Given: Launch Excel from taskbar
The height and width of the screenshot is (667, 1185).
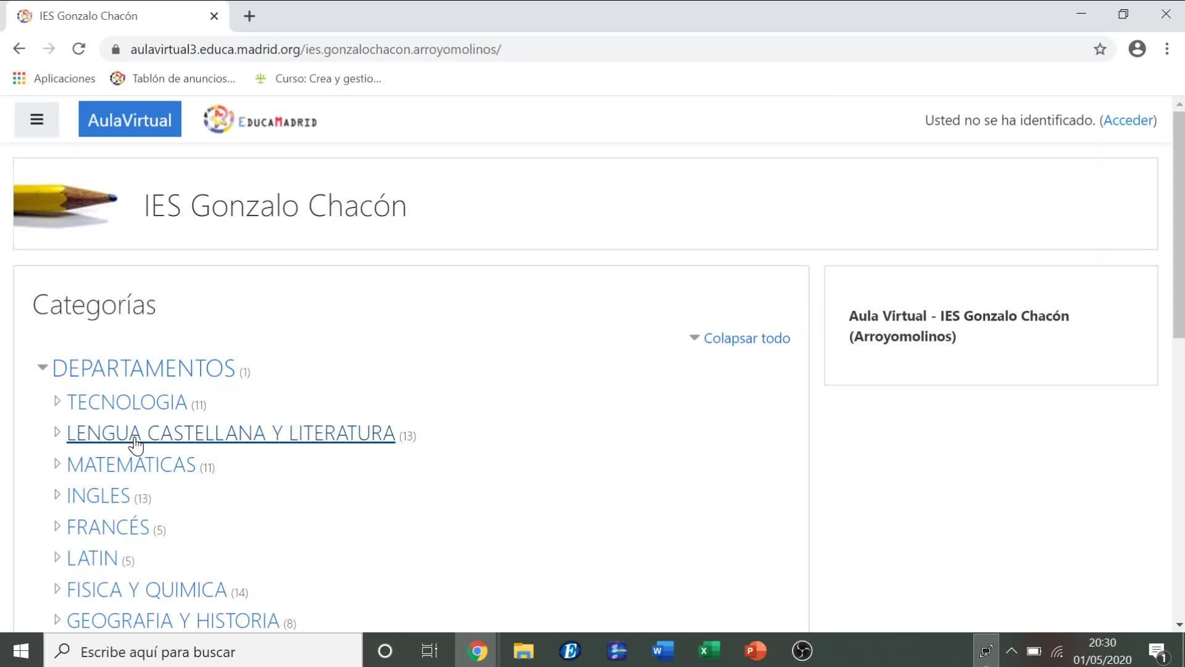Looking at the screenshot, I should tap(709, 651).
